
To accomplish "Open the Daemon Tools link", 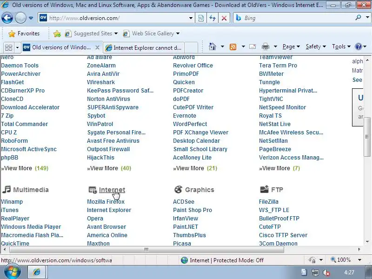I will 20,66.
